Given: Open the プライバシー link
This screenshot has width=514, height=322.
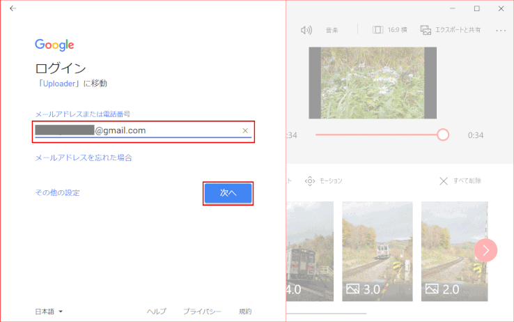Looking at the screenshot, I should pyautogui.click(x=202, y=312).
